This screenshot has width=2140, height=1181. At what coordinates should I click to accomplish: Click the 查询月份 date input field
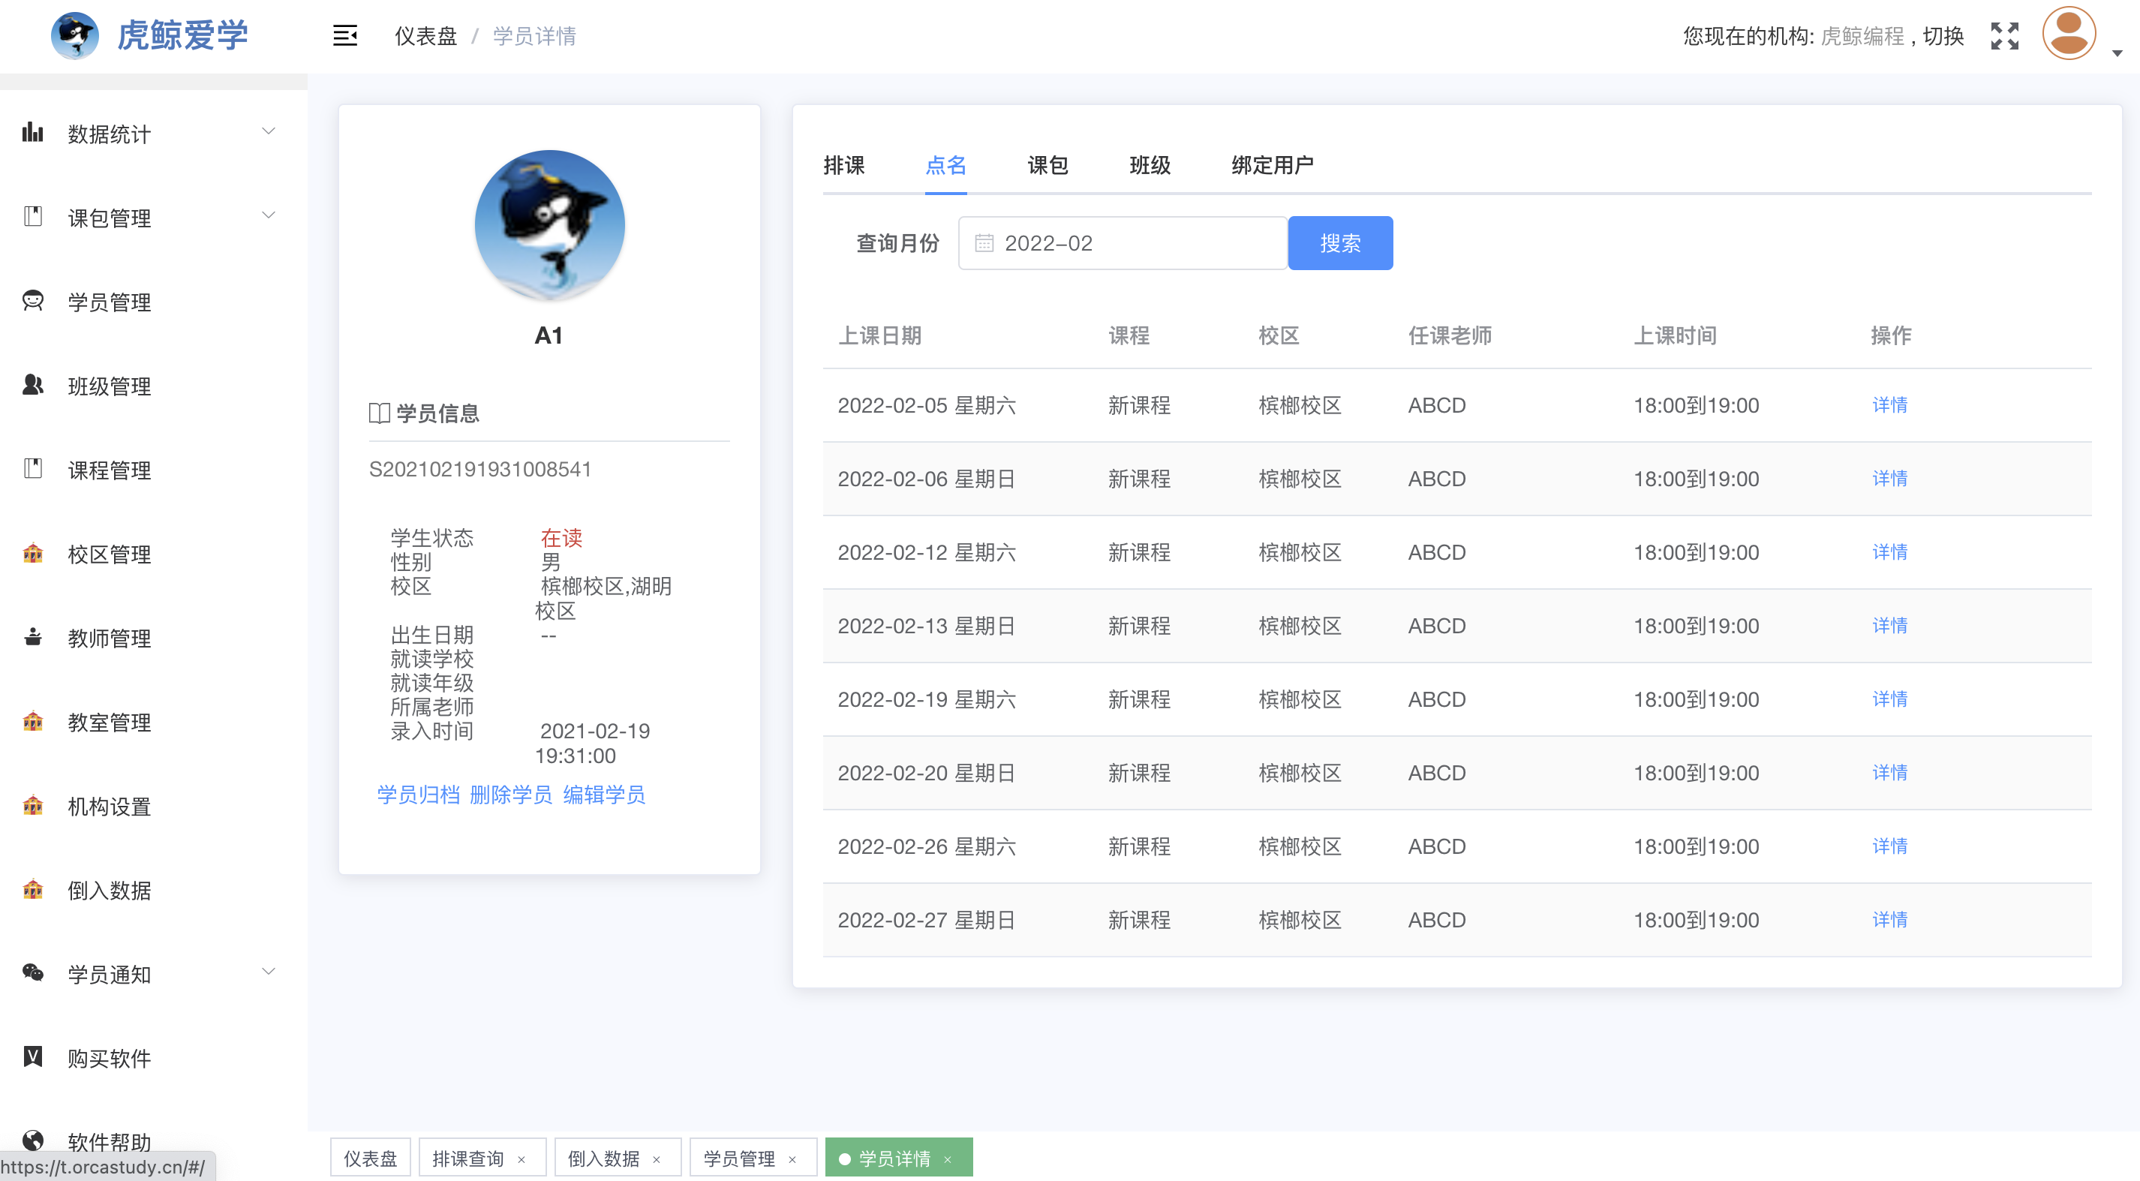click(1123, 243)
